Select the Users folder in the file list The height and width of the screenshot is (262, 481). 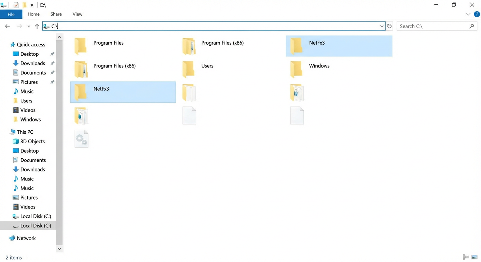click(x=207, y=65)
